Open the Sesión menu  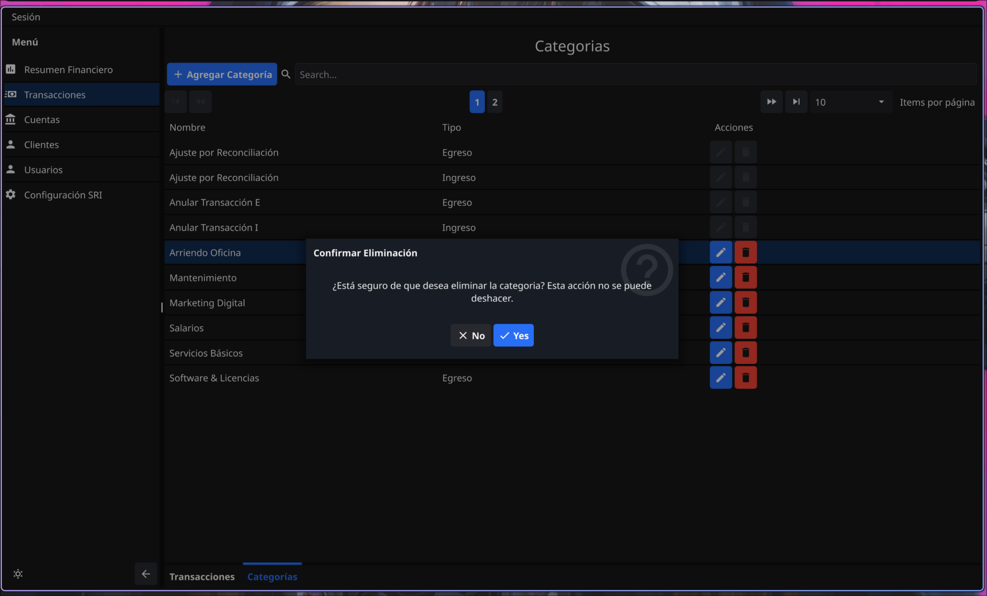pos(26,17)
